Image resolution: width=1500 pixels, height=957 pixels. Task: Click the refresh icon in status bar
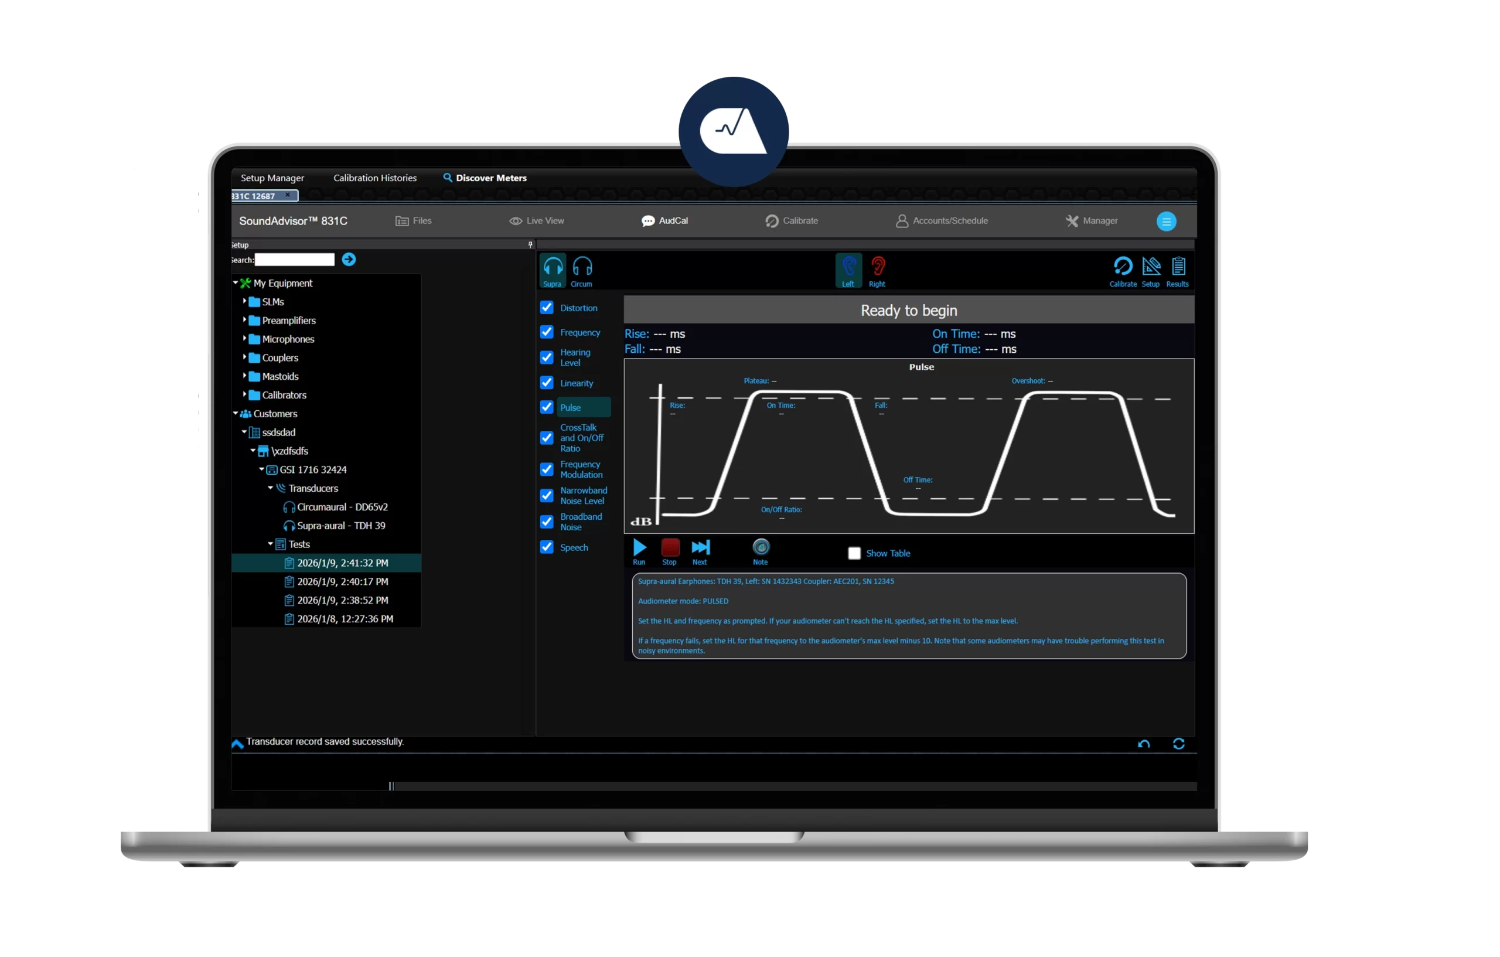coord(1178,744)
